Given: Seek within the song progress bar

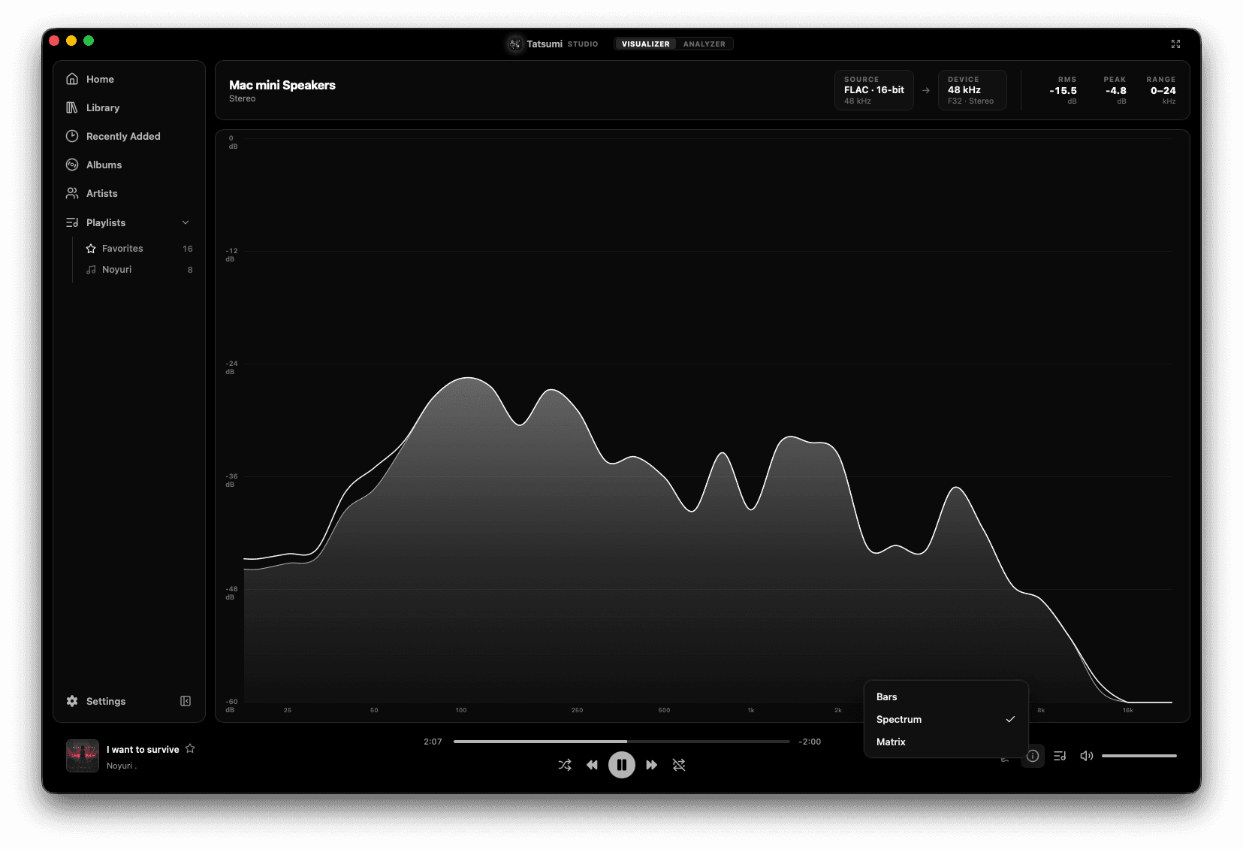Looking at the screenshot, I should [622, 742].
